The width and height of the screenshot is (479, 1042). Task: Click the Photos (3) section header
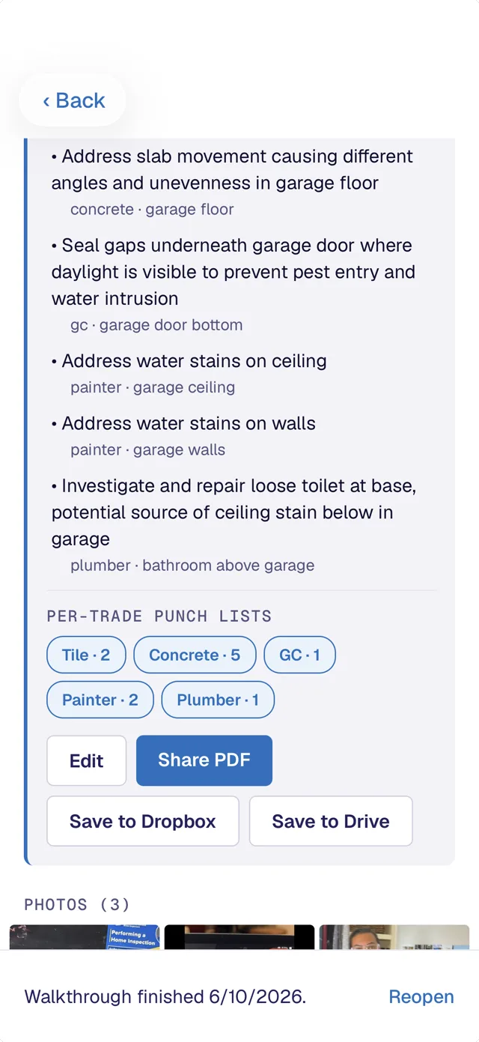(77, 904)
